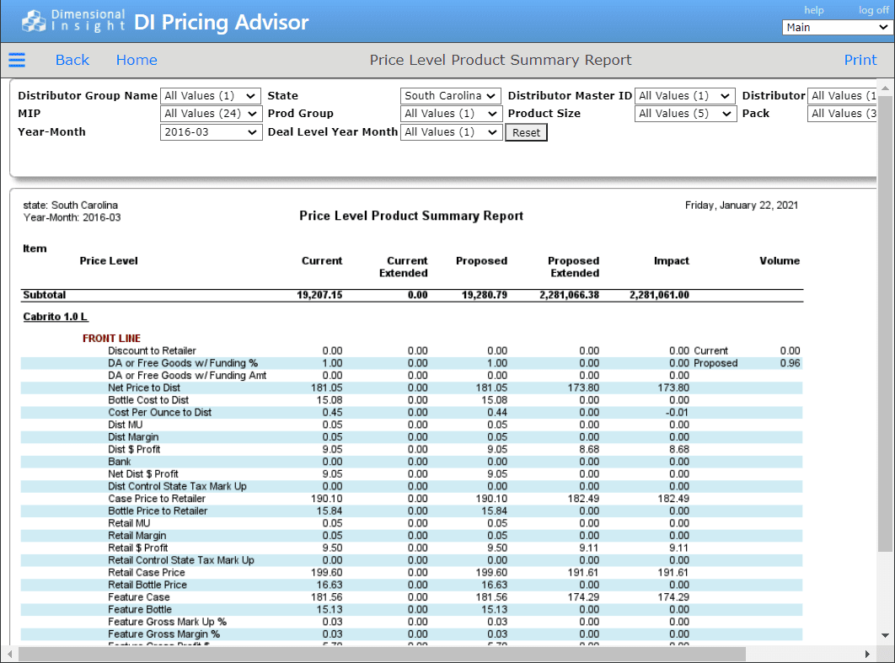
Task: Click the proposed volume value 0.96
Action: (790, 363)
